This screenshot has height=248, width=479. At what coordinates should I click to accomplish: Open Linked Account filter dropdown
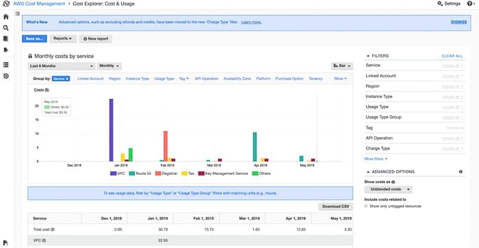[x=452, y=76]
